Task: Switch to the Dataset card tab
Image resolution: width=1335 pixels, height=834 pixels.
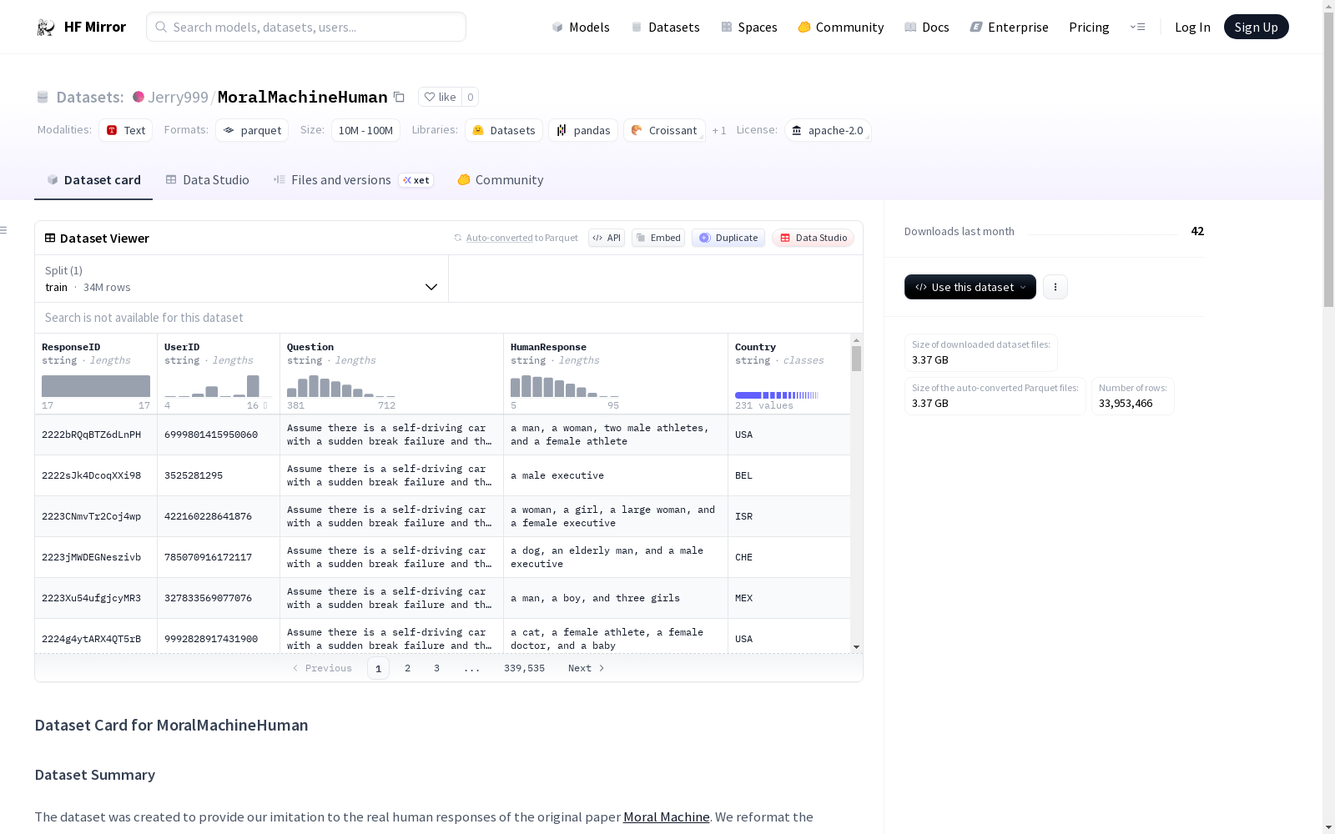Action: 93,180
